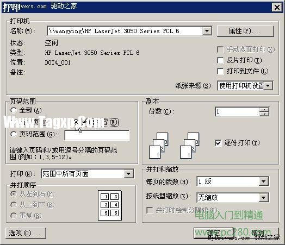Click the page range text input field
285x245 pixels.
tap(97, 135)
